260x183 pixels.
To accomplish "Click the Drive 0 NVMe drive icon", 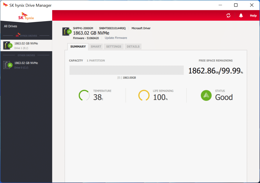I will point(8,65).
